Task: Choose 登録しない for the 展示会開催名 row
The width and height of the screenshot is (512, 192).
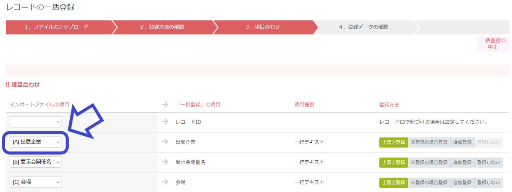Action: coord(488,162)
